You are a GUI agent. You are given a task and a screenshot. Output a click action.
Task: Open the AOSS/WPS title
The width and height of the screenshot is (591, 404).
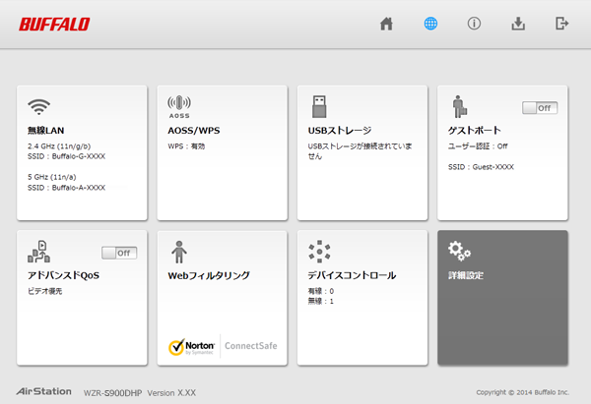194,131
